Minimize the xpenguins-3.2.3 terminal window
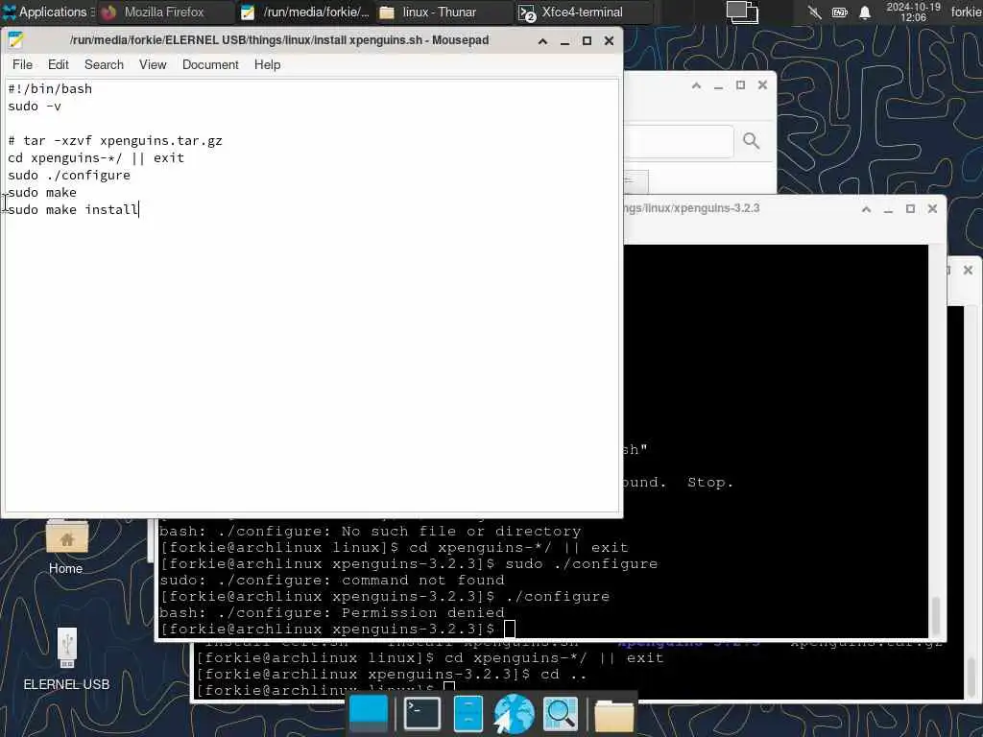The height and width of the screenshot is (737, 983). (x=888, y=208)
